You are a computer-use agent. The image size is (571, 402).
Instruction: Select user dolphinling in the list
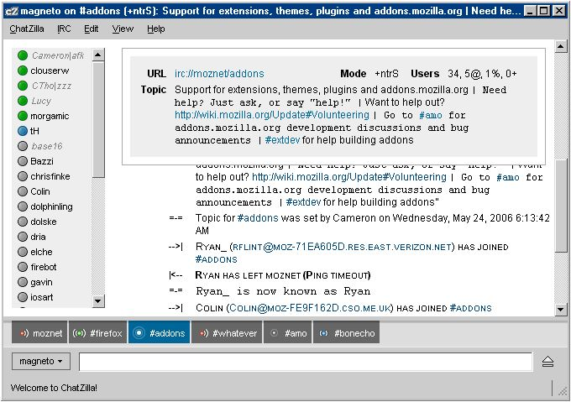[51, 206]
